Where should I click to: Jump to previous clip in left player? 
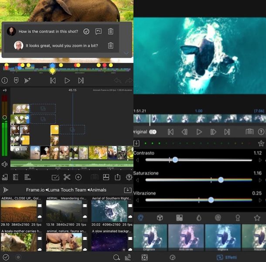53,80
